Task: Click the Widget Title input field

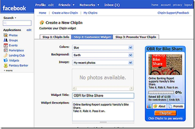Action: (x=103, y=96)
